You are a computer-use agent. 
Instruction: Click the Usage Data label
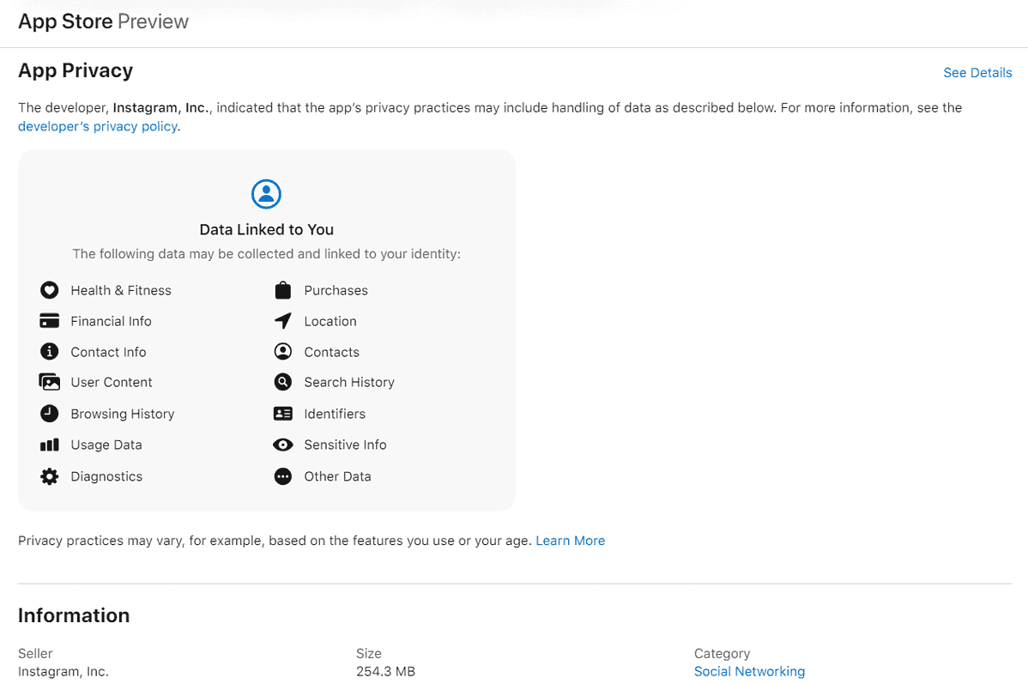(106, 445)
